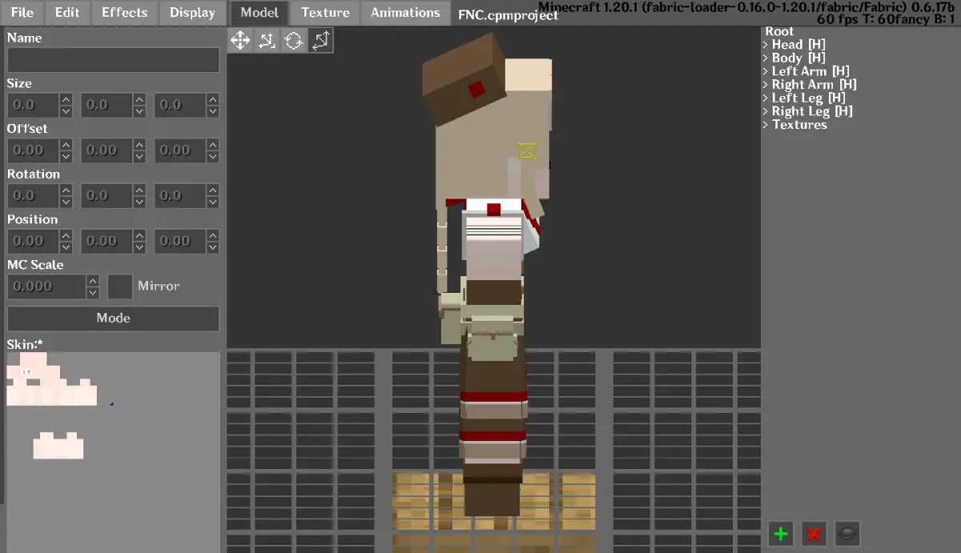Select the Right Leg [H] item
The height and width of the screenshot is (553, 961).
click(812, 111)
